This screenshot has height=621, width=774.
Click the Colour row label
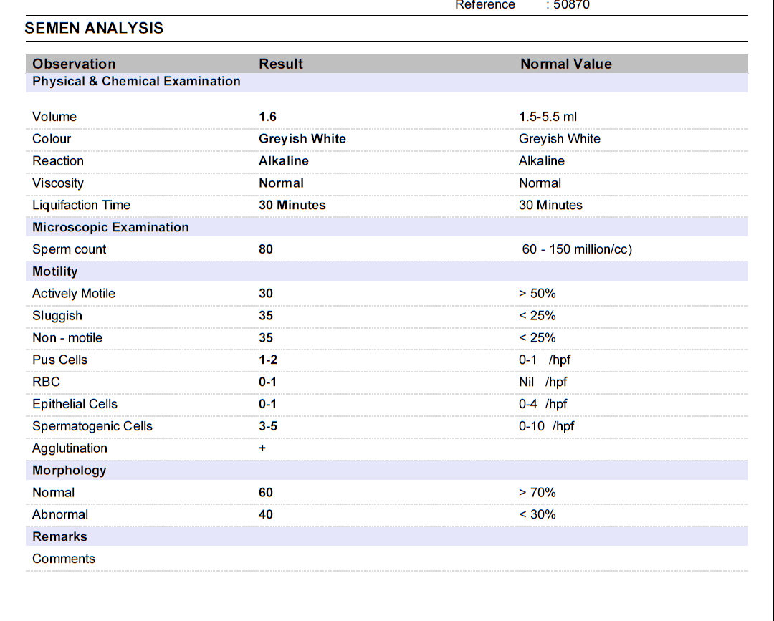[52, 139]
